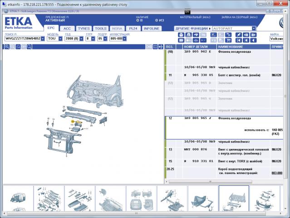Screen dimensions: 290x218
Task: Click the third magnifier icon in illustration bar
Action: pos(18,47)
